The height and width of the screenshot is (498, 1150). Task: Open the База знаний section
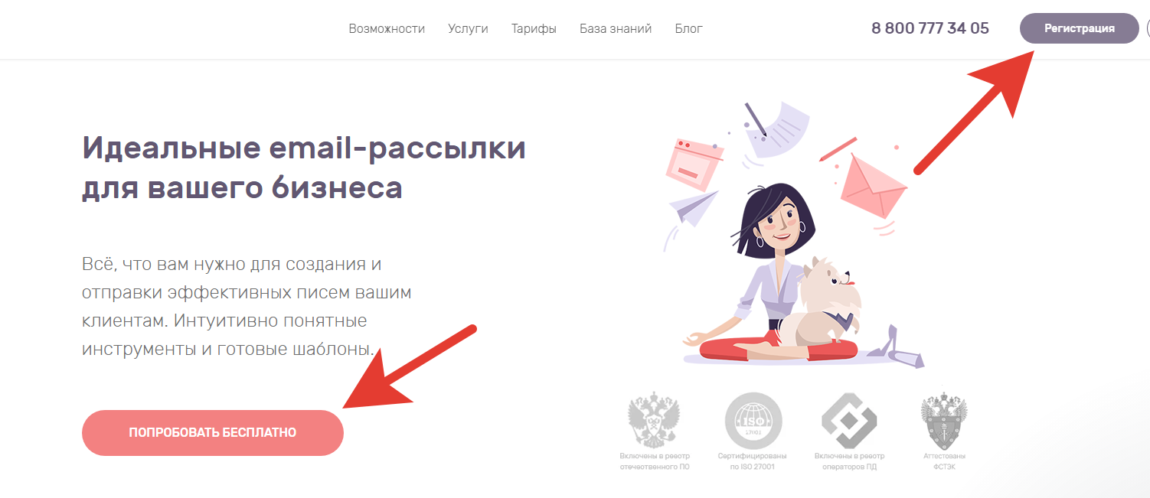click(616, 29)
